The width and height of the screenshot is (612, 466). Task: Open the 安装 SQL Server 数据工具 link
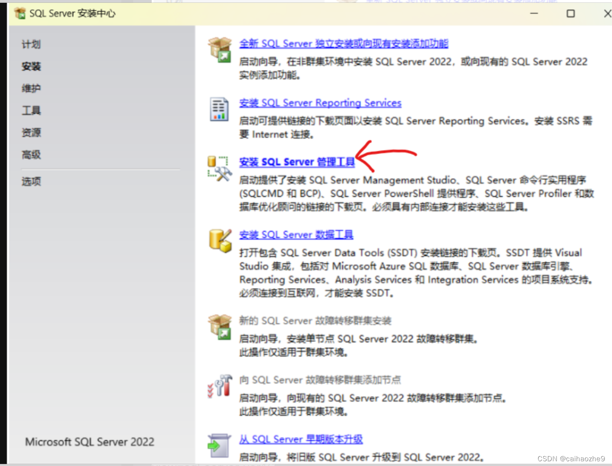coord(296,234)
